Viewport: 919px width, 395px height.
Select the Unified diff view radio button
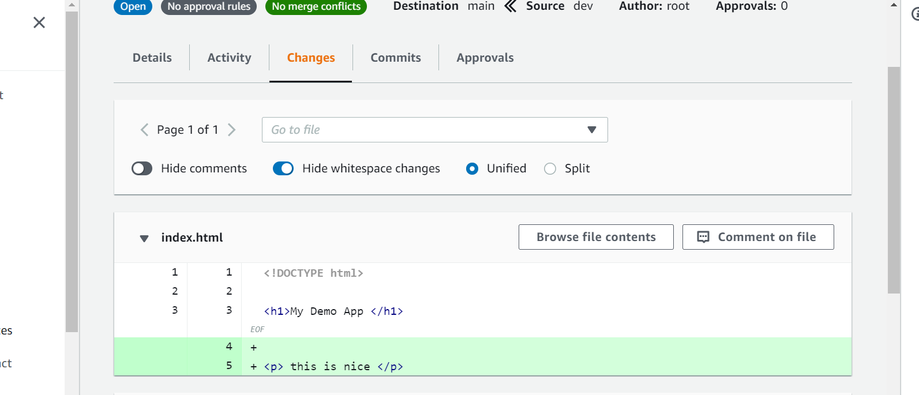click(x=472, y=168)
